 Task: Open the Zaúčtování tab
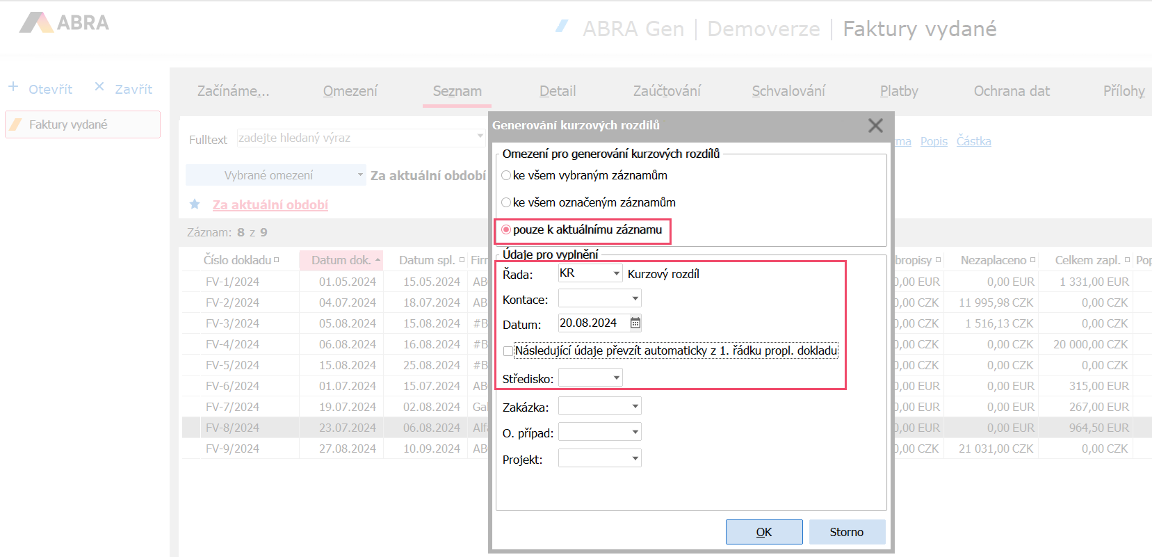click(666, 91)
